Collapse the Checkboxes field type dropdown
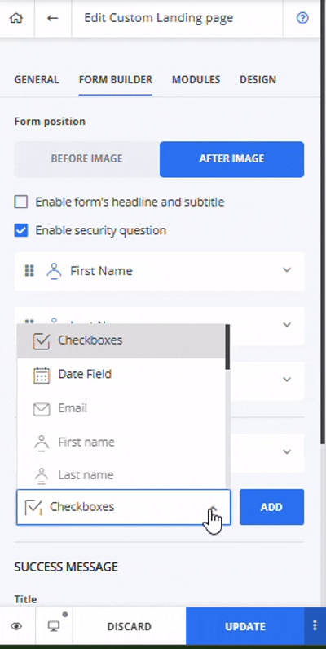This screenshot has width=326, height=649. click(214, 508)
